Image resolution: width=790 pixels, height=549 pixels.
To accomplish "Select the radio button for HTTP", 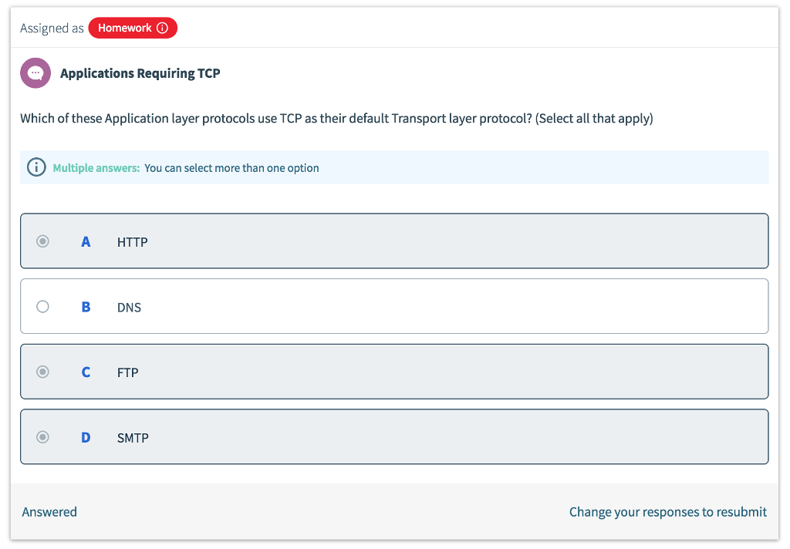I will coord(43,241).
